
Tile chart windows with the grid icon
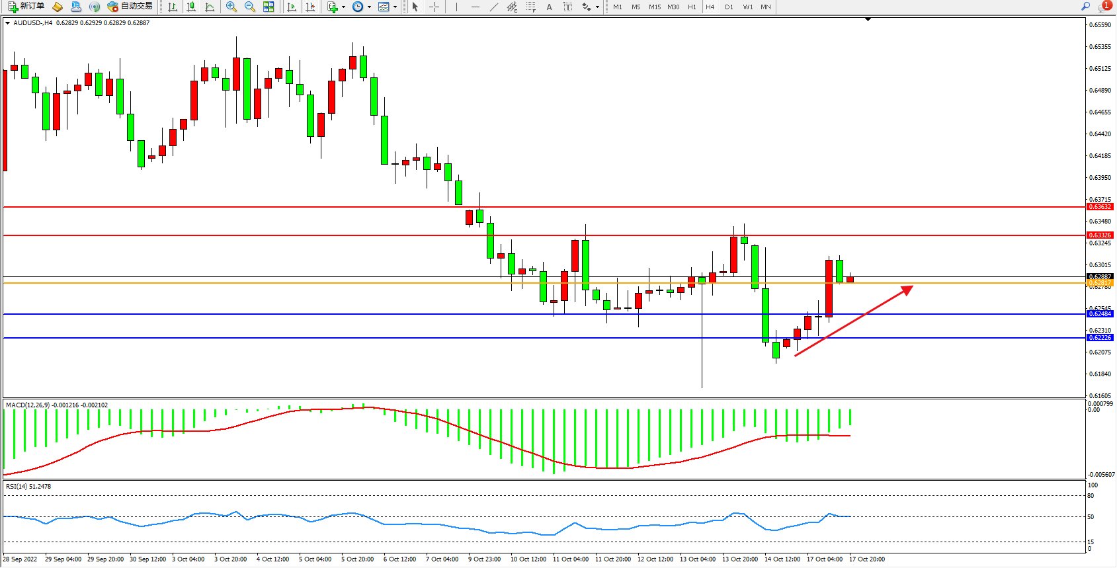click(269, 7)
